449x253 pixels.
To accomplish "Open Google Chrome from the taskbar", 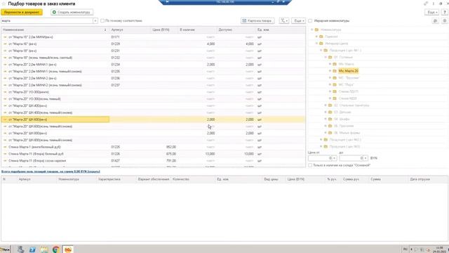I will click(56, 249).
